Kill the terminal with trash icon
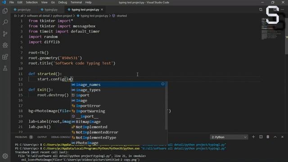The image size is (288, 162). tap(268, 137)
